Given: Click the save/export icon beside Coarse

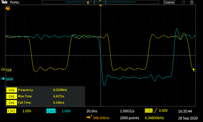Looking at the screenshot, I should [183, 2].
